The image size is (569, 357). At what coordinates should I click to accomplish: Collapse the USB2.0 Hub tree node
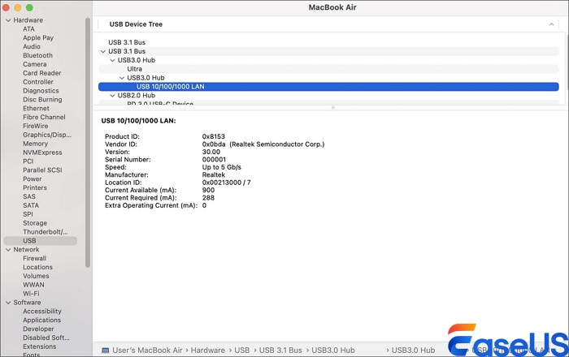(112, 96)
